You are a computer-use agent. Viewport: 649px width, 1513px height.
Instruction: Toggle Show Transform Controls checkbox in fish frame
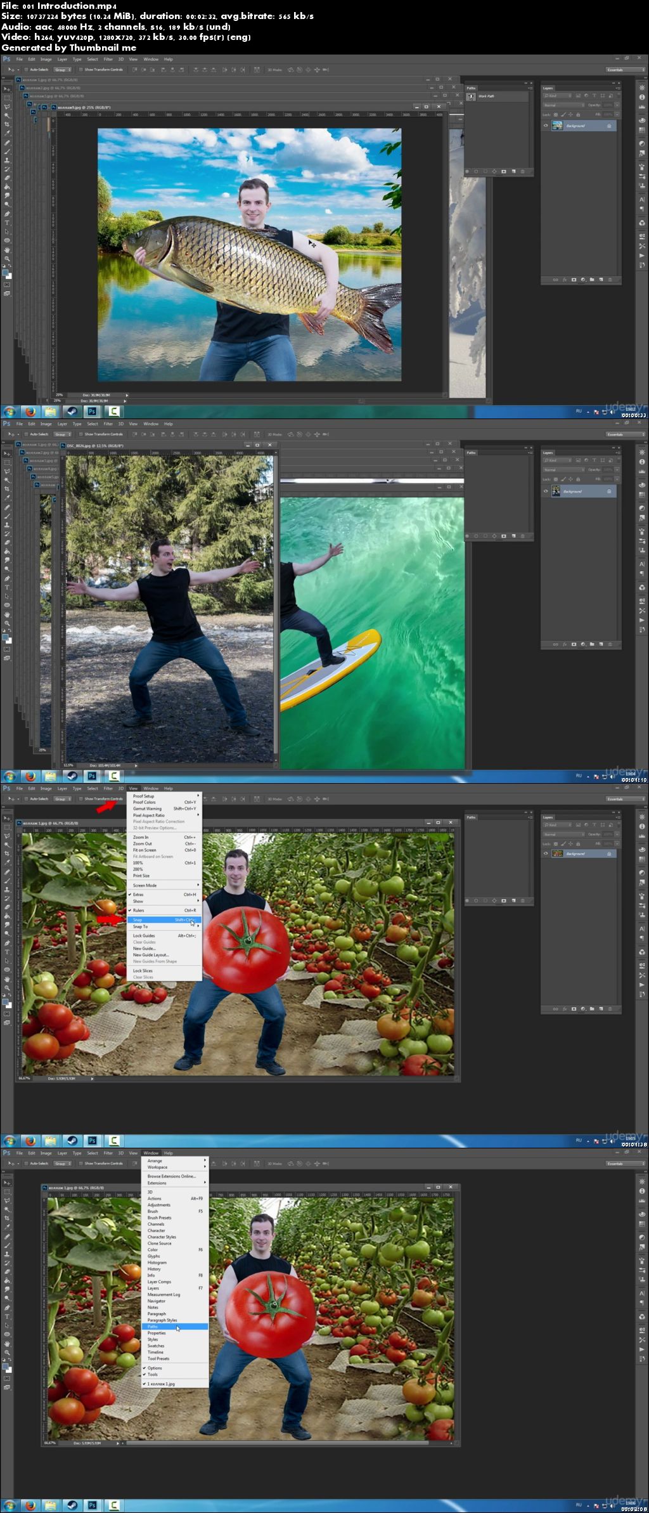(80, 70)
